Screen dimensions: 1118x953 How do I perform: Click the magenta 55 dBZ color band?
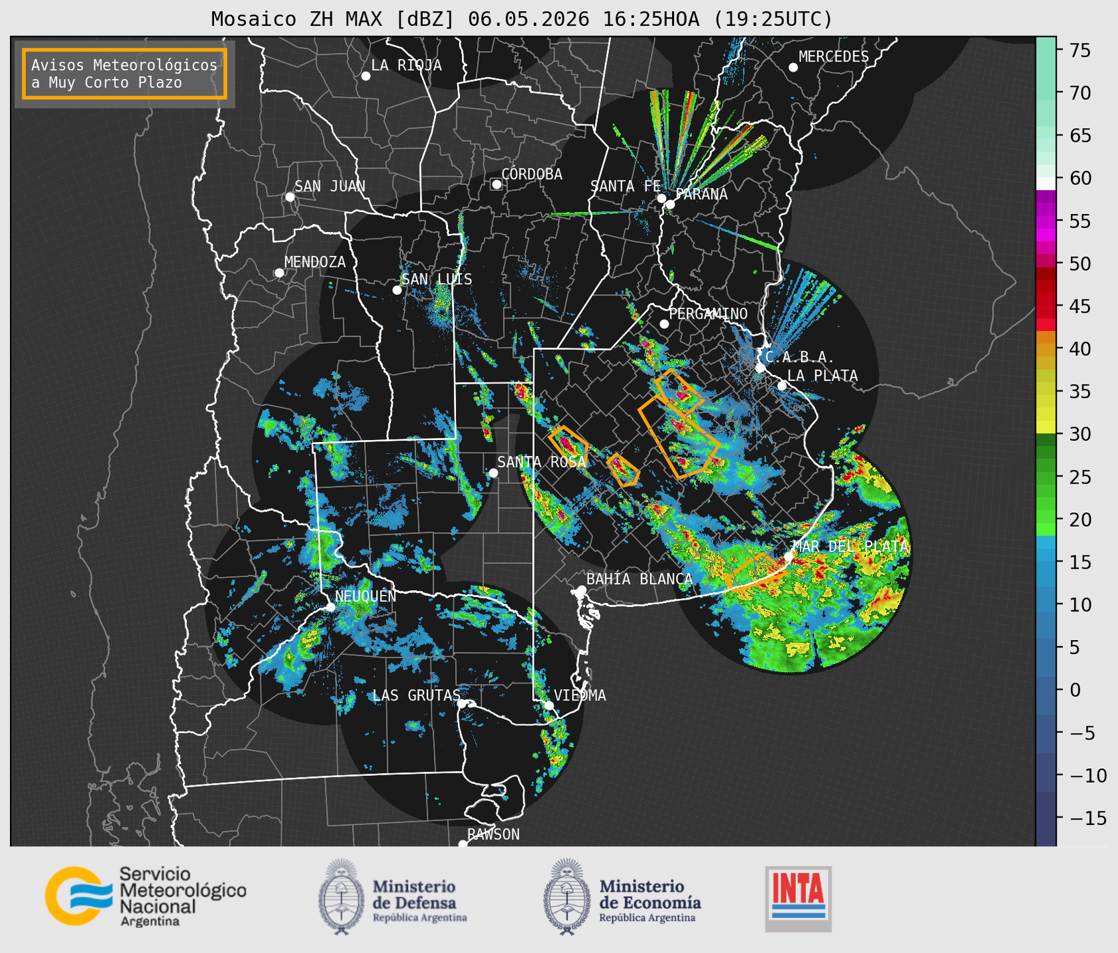(x=1046, y=223)
